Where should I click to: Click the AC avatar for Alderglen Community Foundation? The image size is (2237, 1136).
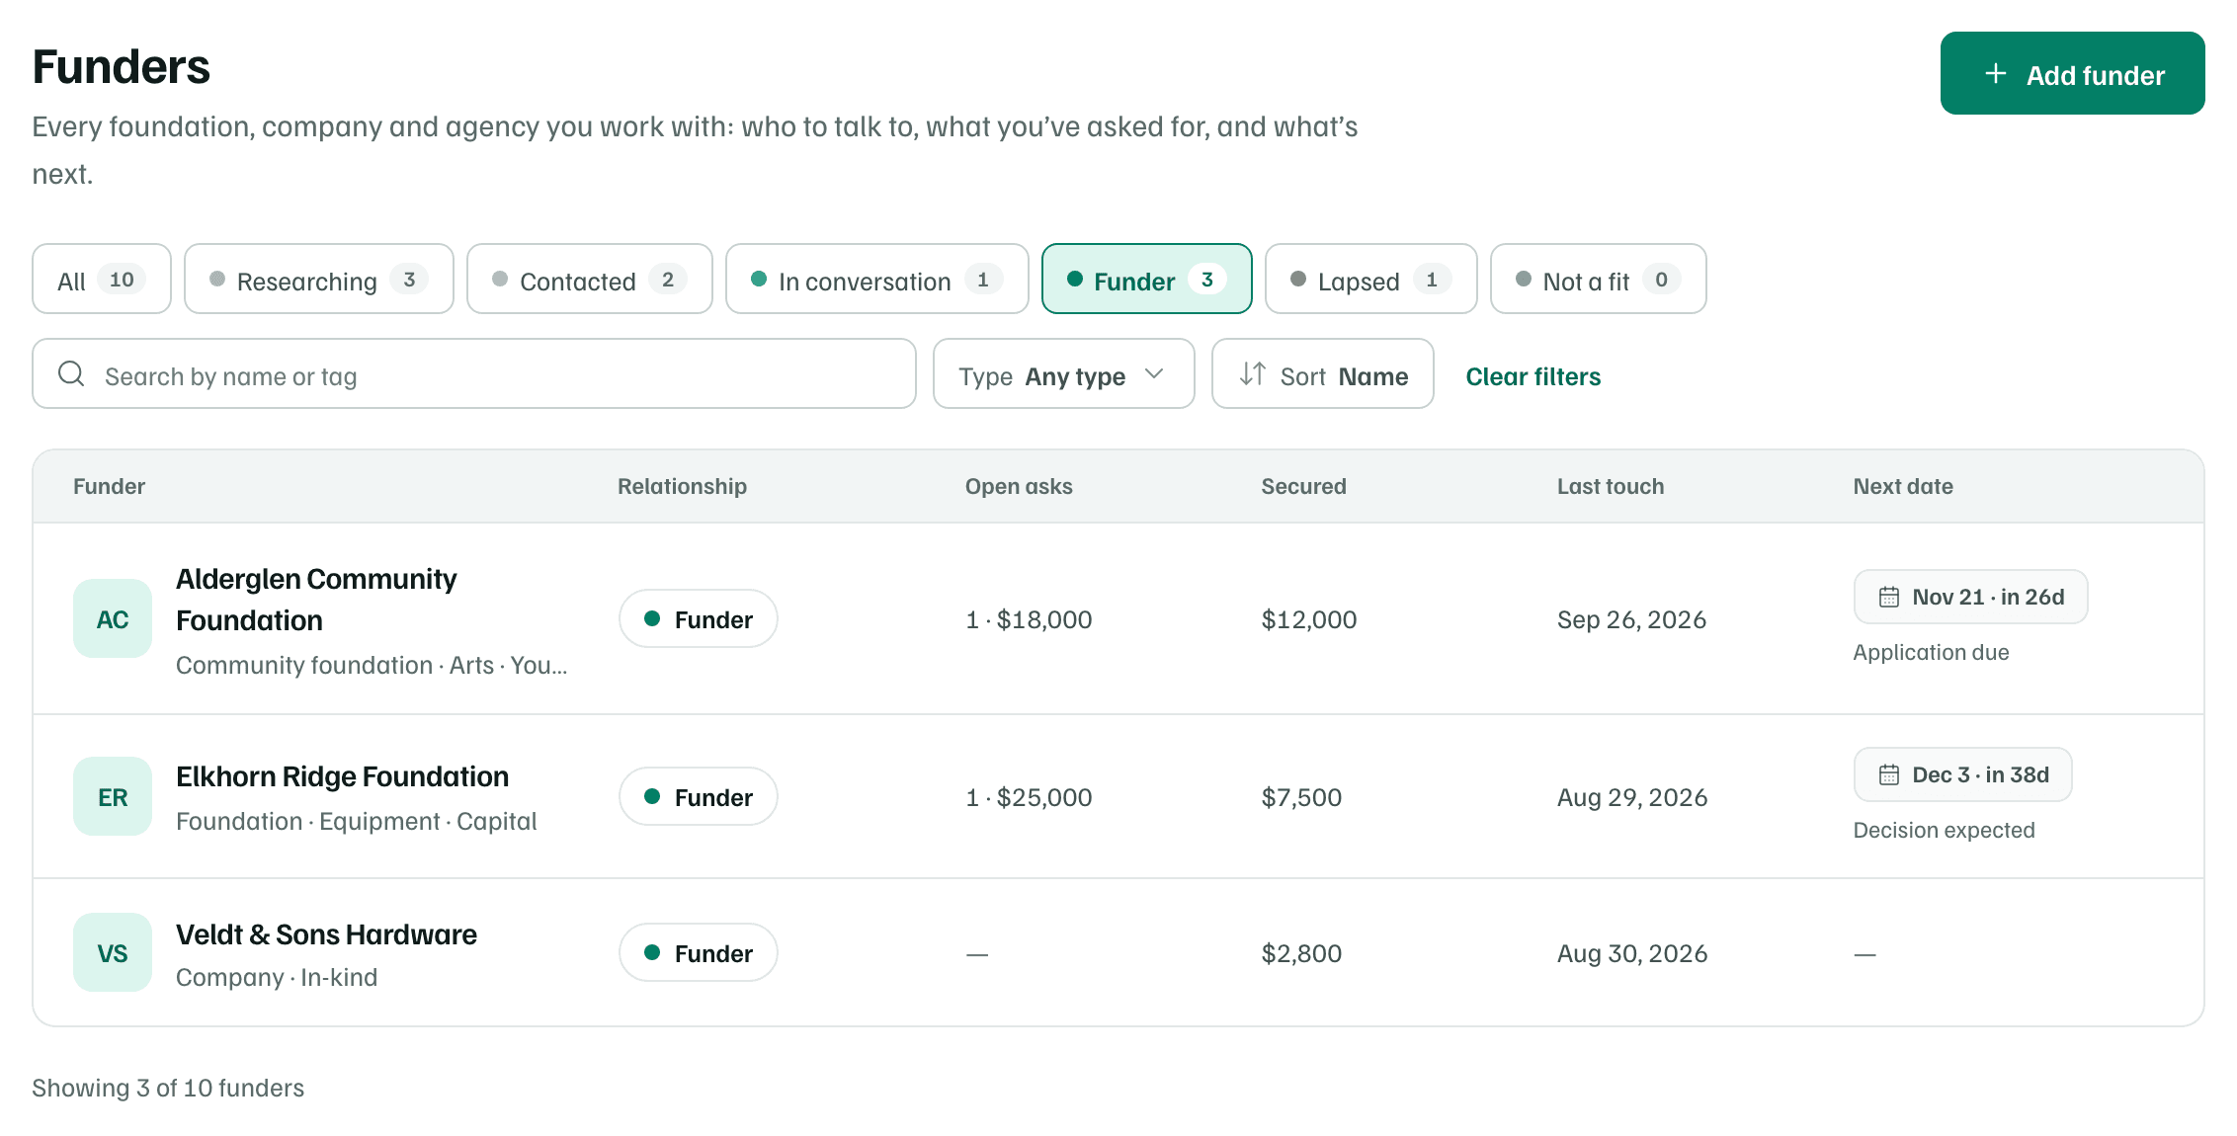[113, 618]
